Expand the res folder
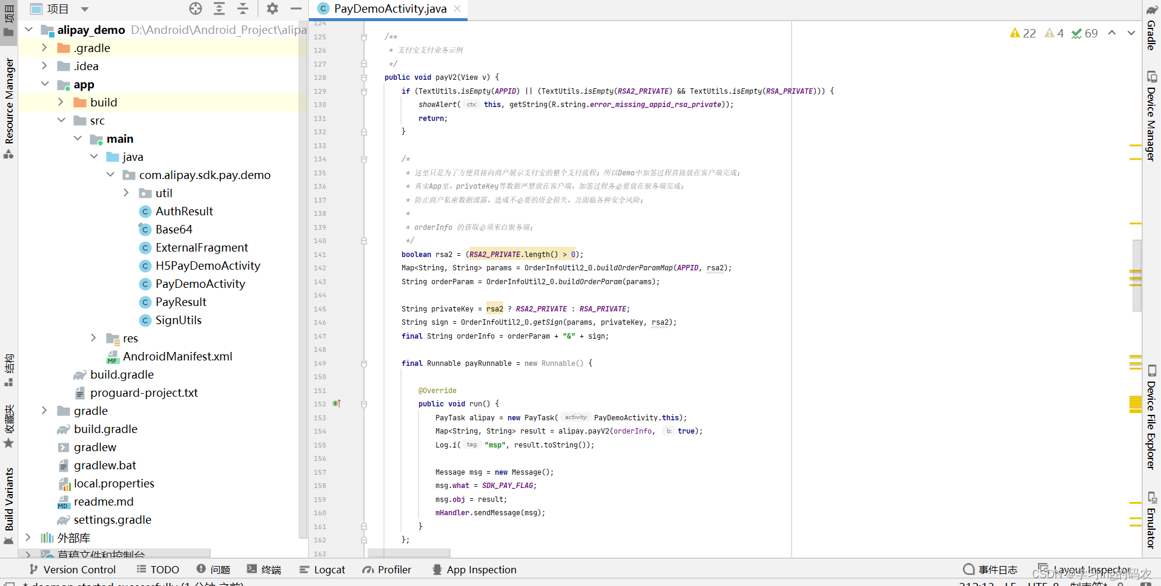1161x586 pixels. click(x=93, y=337)
